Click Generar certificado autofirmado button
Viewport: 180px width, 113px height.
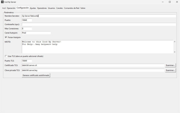click(x=36, y=75)
